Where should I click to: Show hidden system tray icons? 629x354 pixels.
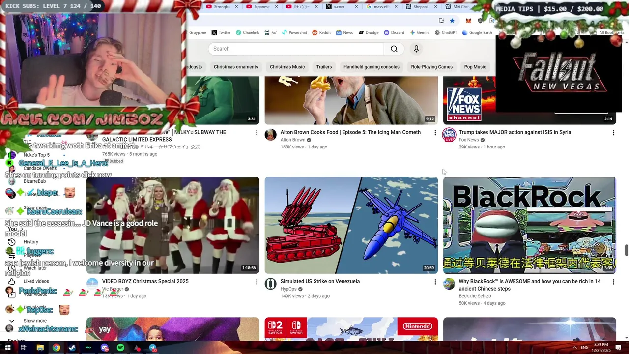[x=575, y=348]
